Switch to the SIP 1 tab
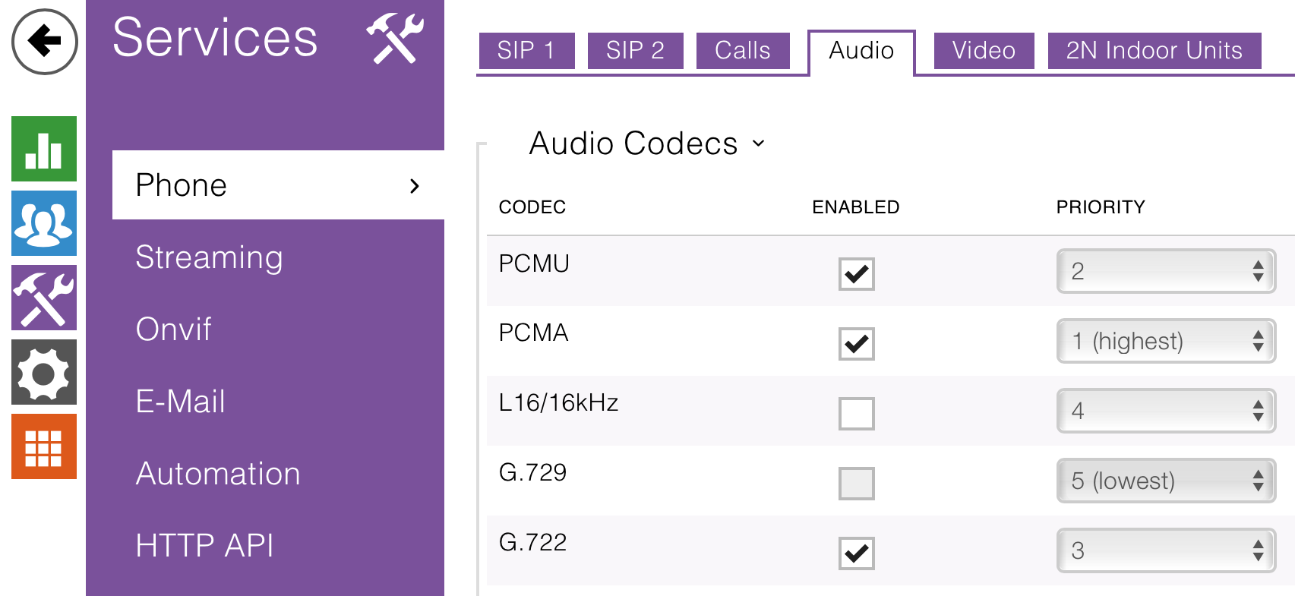The height and width of the screenshot is (596, 1295). point(526,51)
